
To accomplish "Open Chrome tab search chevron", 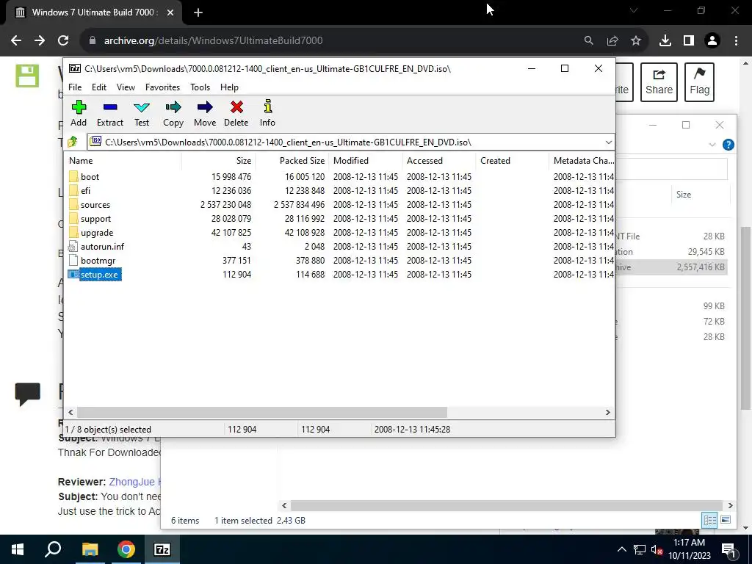I will 634,10.
